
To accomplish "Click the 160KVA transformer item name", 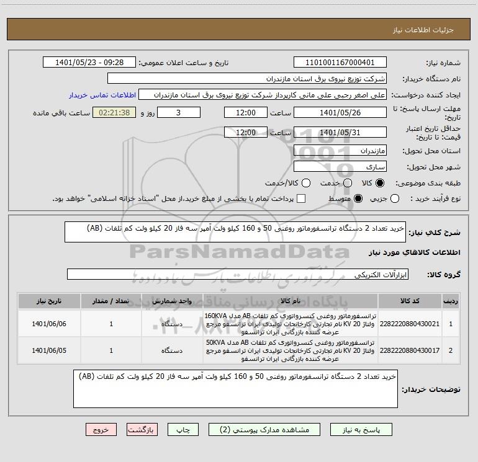I will click(291, 324).
